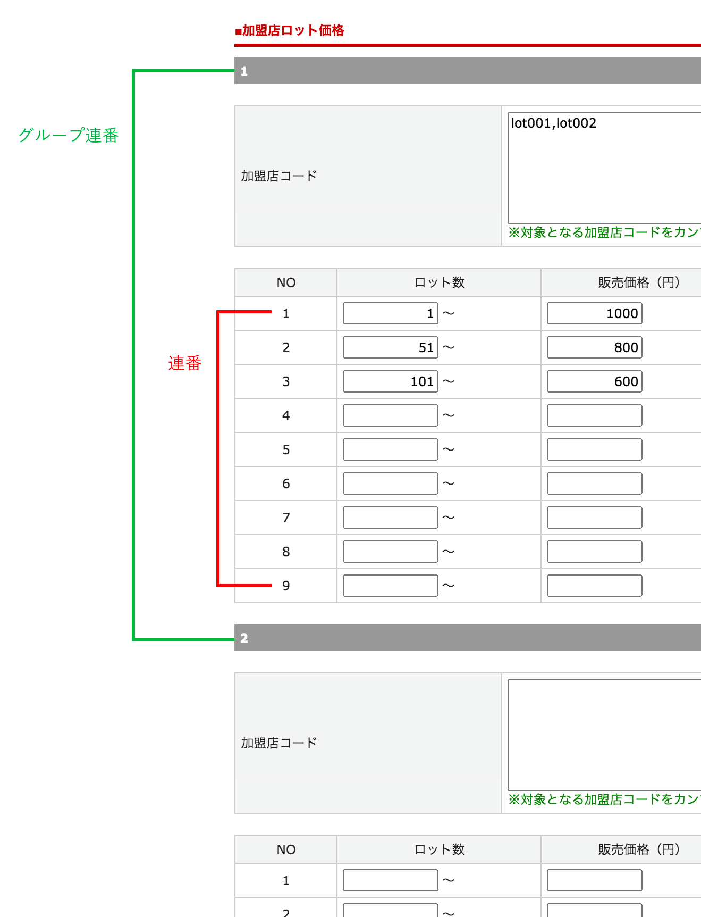Click the group 2 row 1 ロット数 field

[391, 880]
